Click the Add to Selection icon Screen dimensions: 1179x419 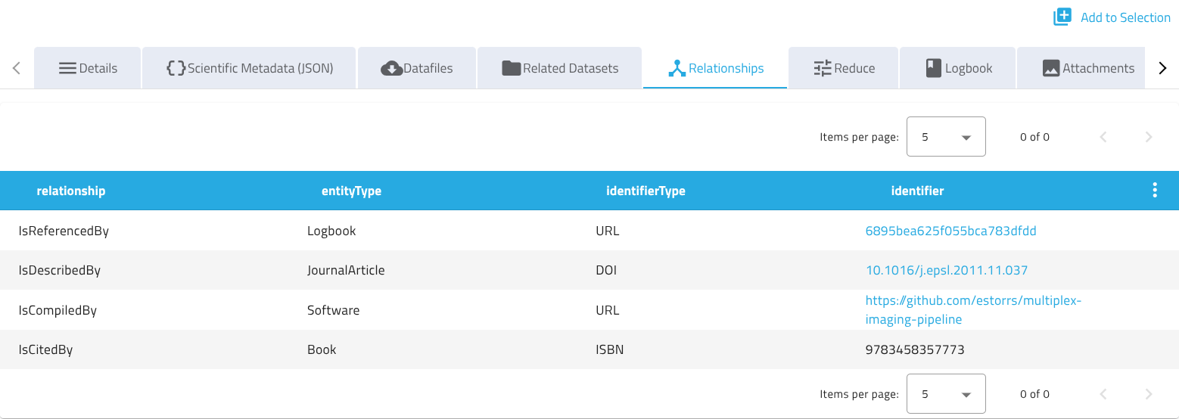coord(1062,17)
